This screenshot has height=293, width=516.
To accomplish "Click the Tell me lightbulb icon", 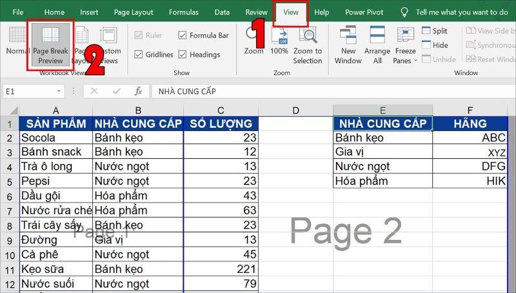I will [x=404, y=12].
